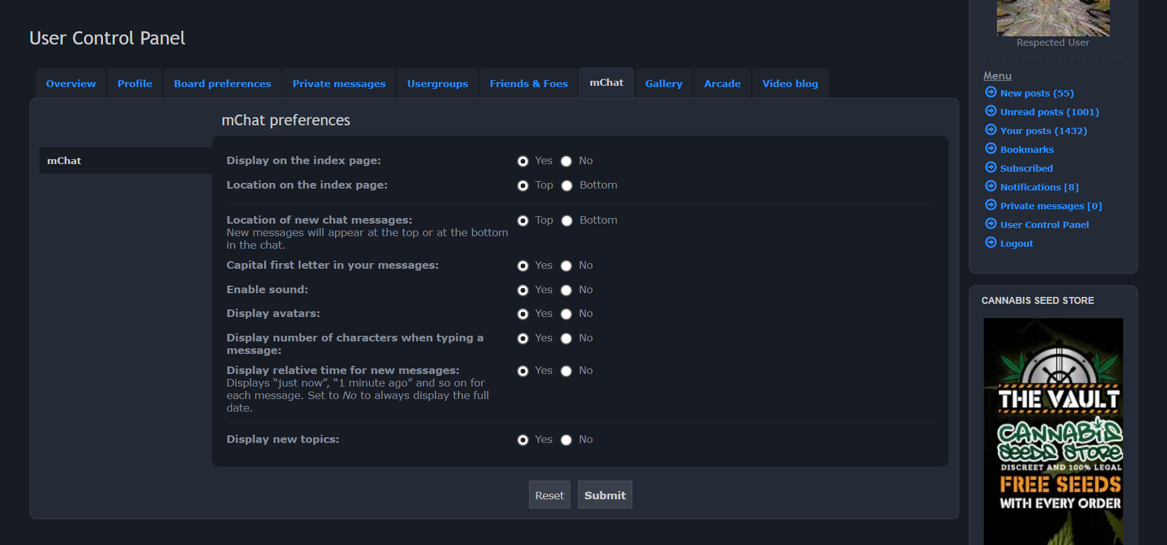
Task: Click the Logout arrow icon
Action: 991,242
